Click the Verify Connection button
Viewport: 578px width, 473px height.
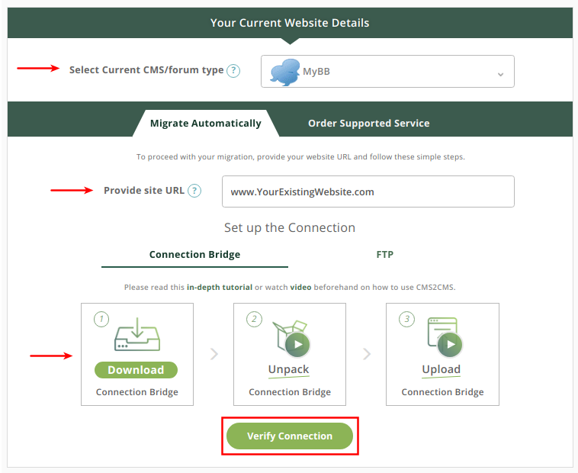pos(290,436)
